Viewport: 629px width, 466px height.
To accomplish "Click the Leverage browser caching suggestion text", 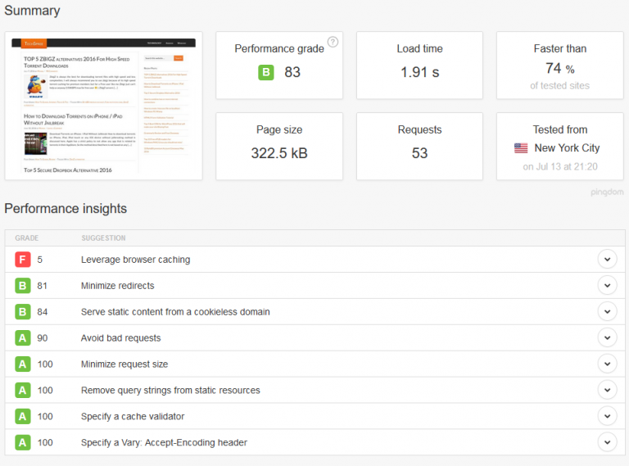I will click(x=136, y=260).
